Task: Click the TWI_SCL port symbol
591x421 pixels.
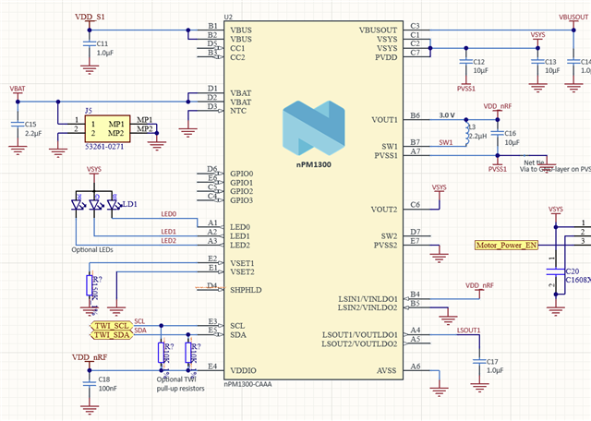Action: 112,326
